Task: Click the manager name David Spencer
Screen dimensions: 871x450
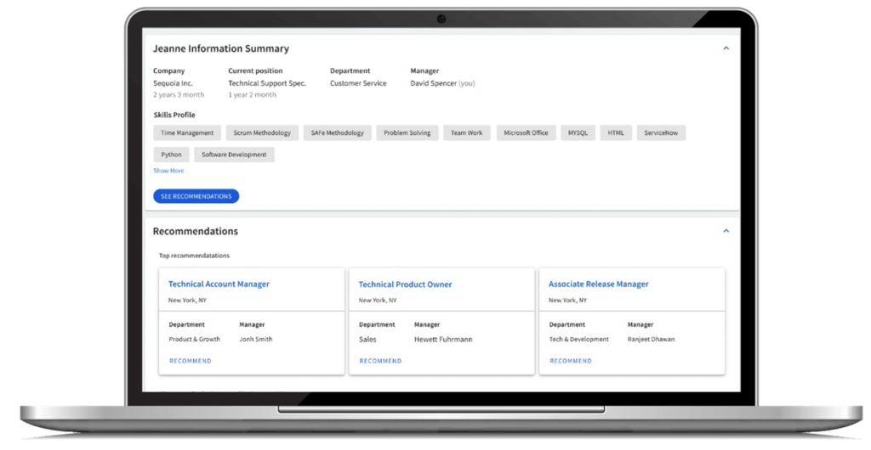Action: point(433,83)
